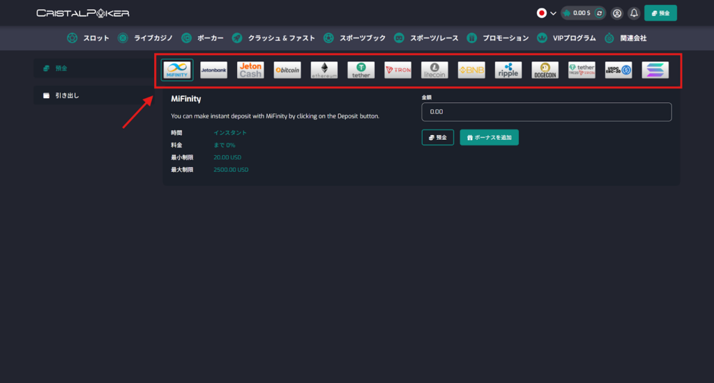The height and width of the screenshot is (383, 714).
Task: Select the USDC ERC-20 payment option
Action: [618, 70]
